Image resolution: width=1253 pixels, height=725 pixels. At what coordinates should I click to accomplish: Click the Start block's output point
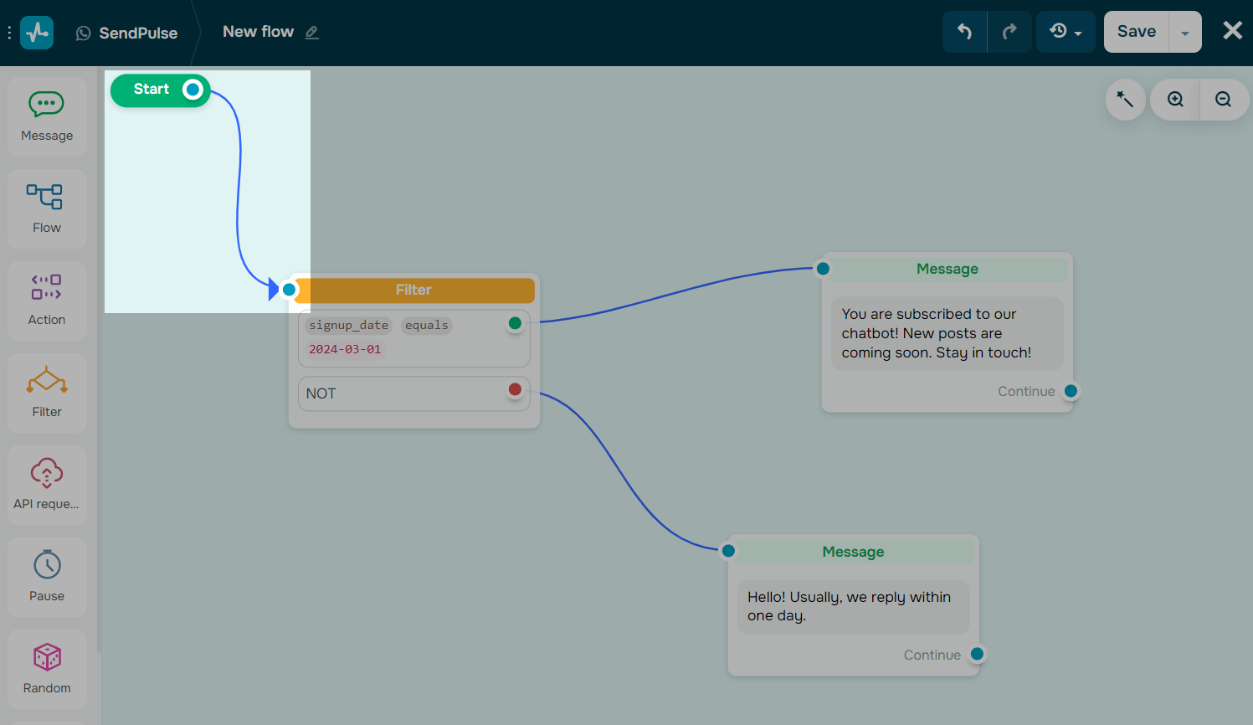click(193, 88)
